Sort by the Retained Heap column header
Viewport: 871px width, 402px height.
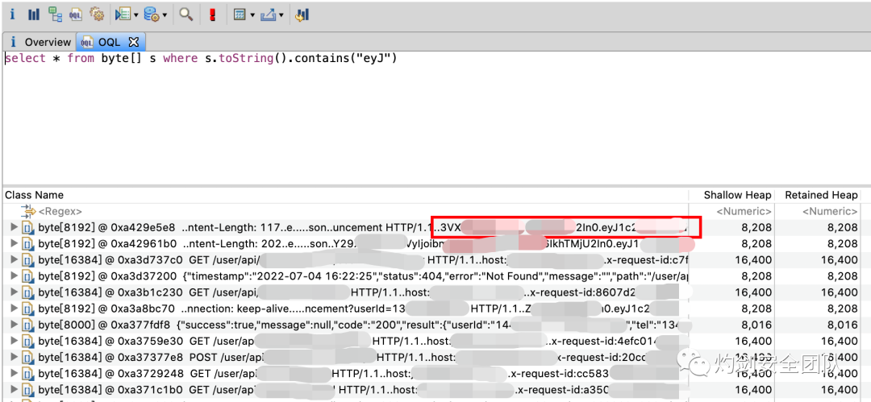(822, 195)
